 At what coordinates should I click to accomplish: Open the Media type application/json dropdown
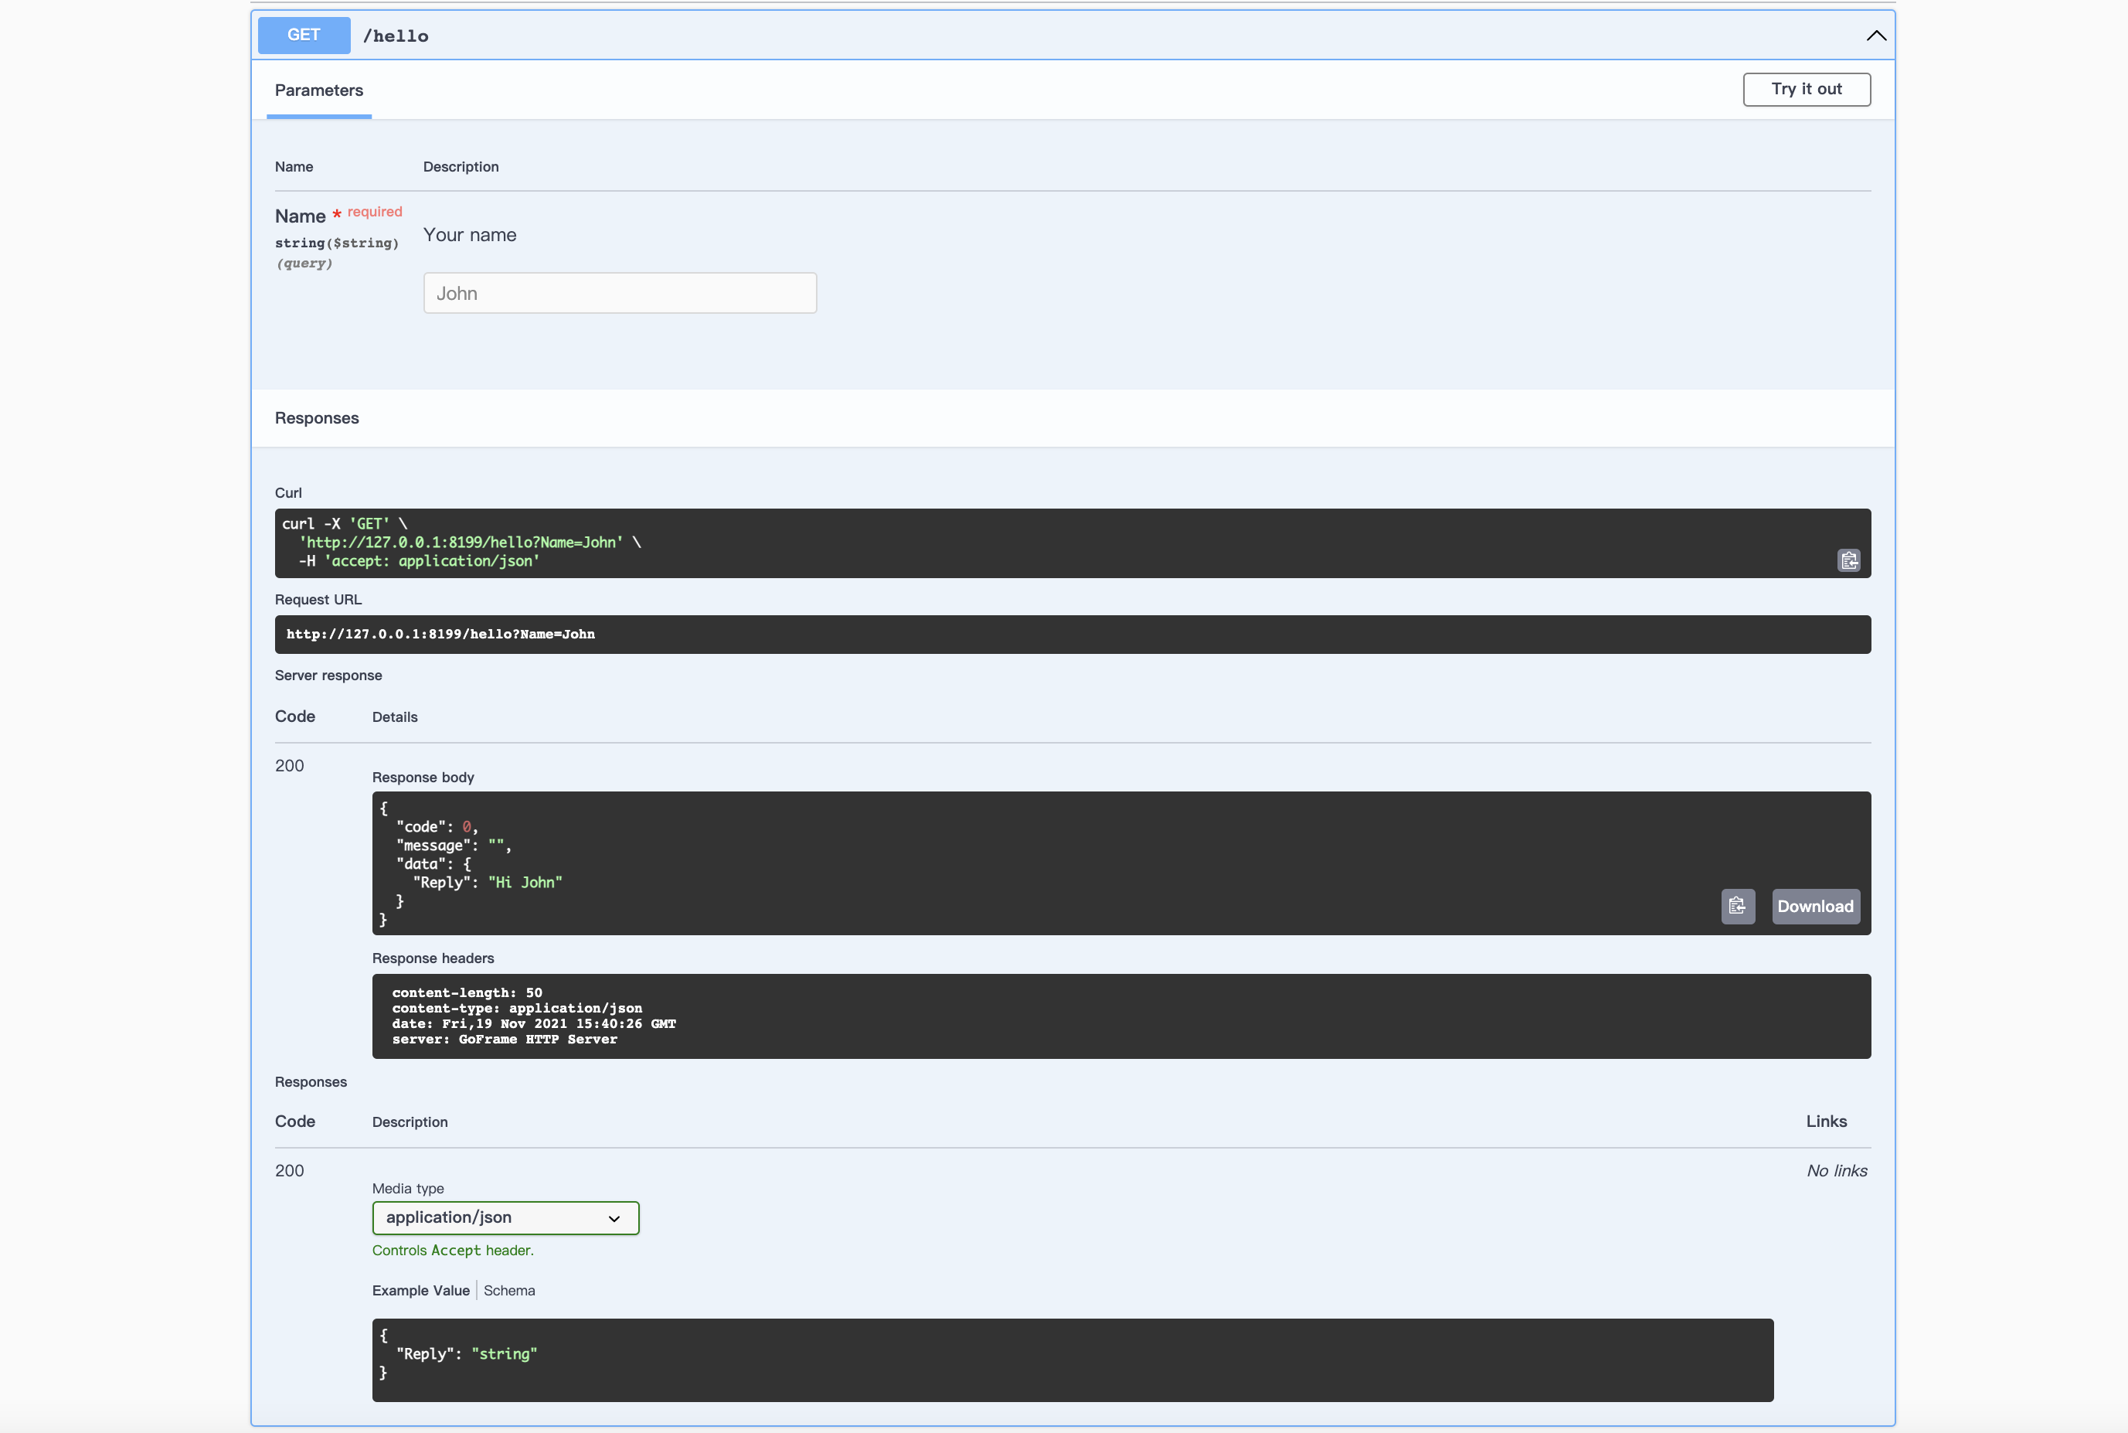pyautogui.click(x=505, y=1217)
